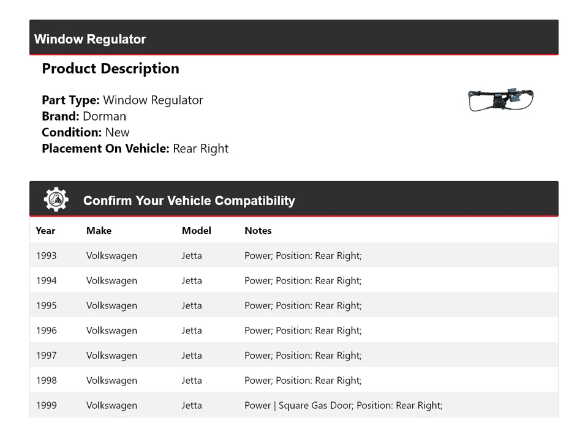This screenshot has width=588, height=437.
Task: Click Jetta in the 1996 row
Action: [x=192, y=331]
